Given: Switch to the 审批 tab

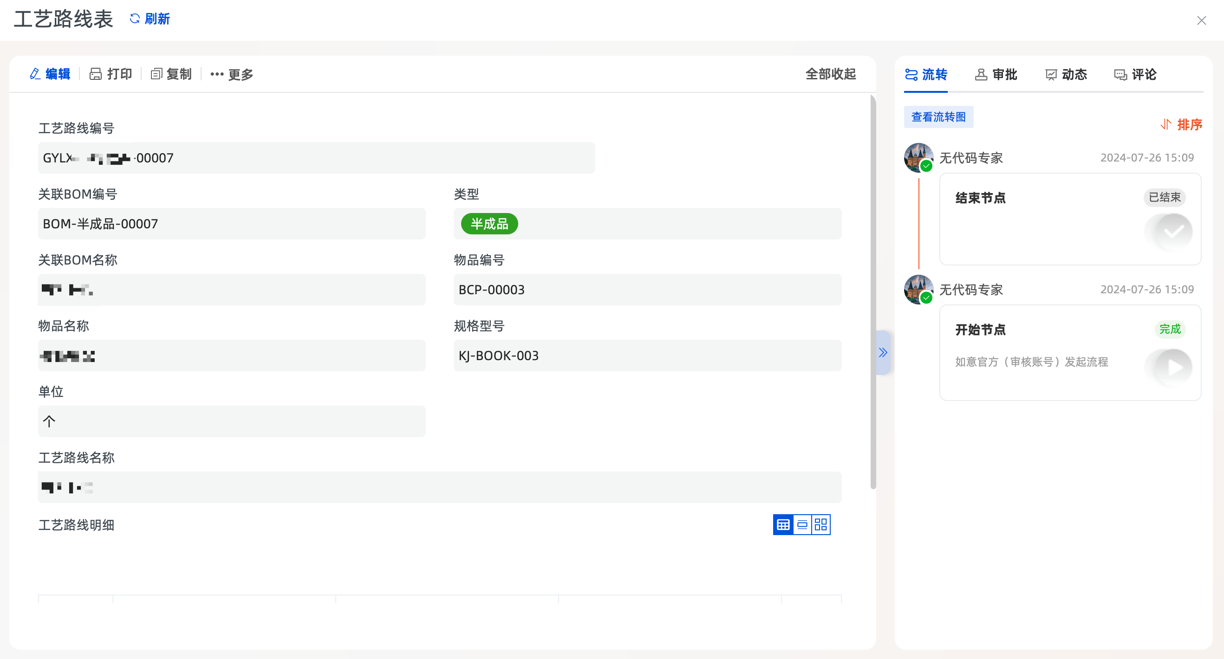Looking at the screenshot, I should pyautogui.click(x=996, y=75).
